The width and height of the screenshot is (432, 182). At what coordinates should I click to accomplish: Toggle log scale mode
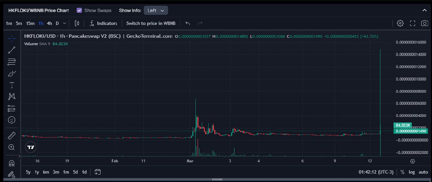(x=411, y=172)
